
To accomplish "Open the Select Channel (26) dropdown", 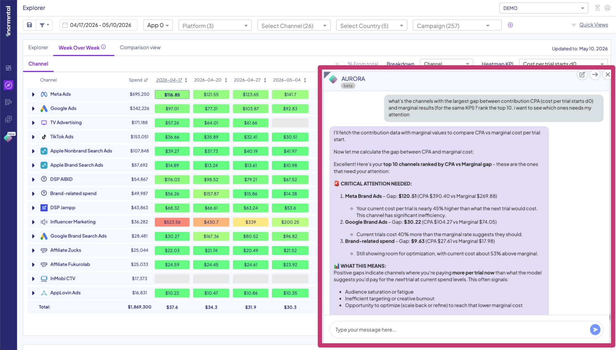I will (294, 25).
